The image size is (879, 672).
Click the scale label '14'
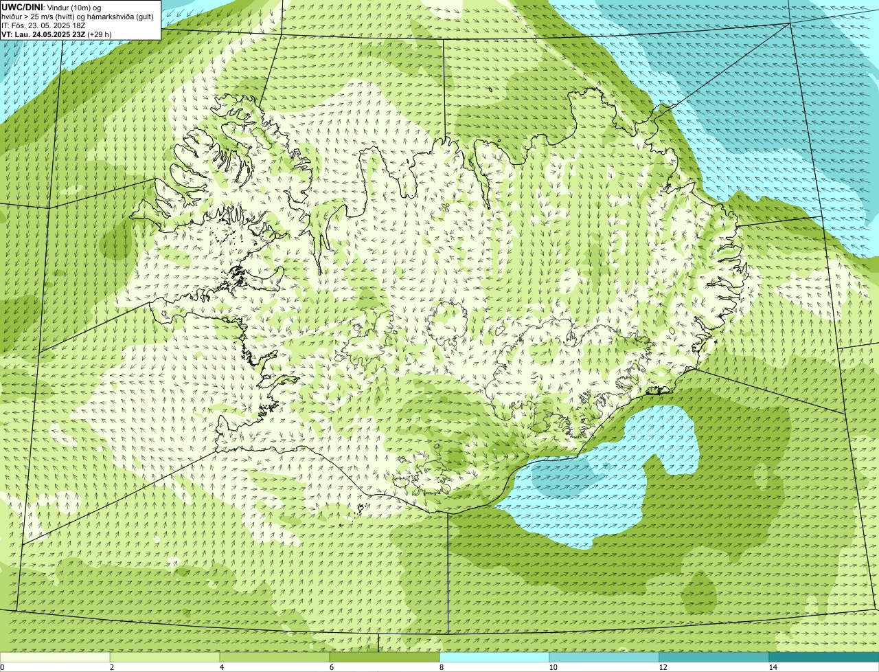[773, 667]
